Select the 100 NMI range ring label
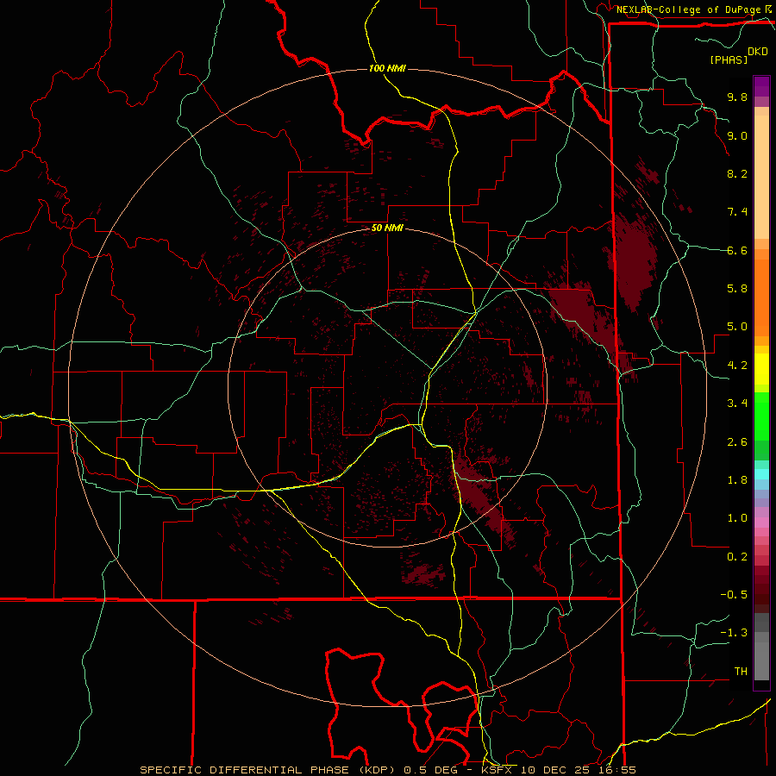The width and height of the screenshot is (776, 776). tap(387, 68)
